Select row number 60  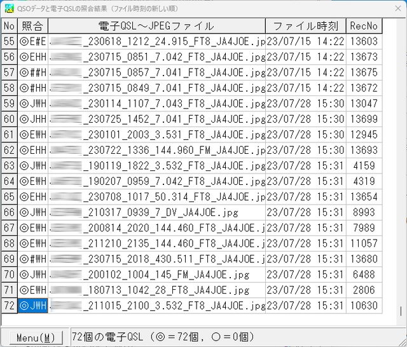point(10,119)
